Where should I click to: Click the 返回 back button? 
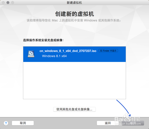[x=108, y=123]
